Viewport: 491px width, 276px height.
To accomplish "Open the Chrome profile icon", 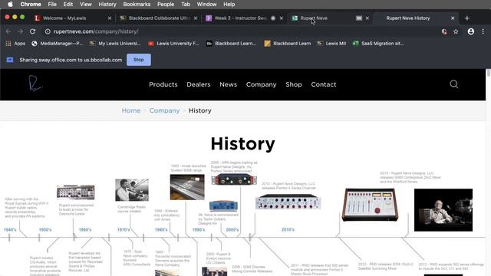I will point(470,31).
